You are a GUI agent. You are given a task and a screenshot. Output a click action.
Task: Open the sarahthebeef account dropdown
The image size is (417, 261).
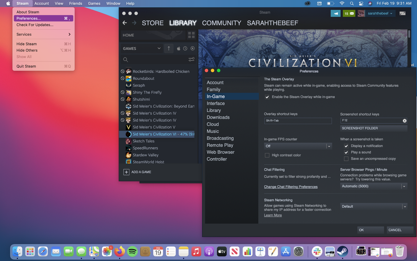[381, 13]
